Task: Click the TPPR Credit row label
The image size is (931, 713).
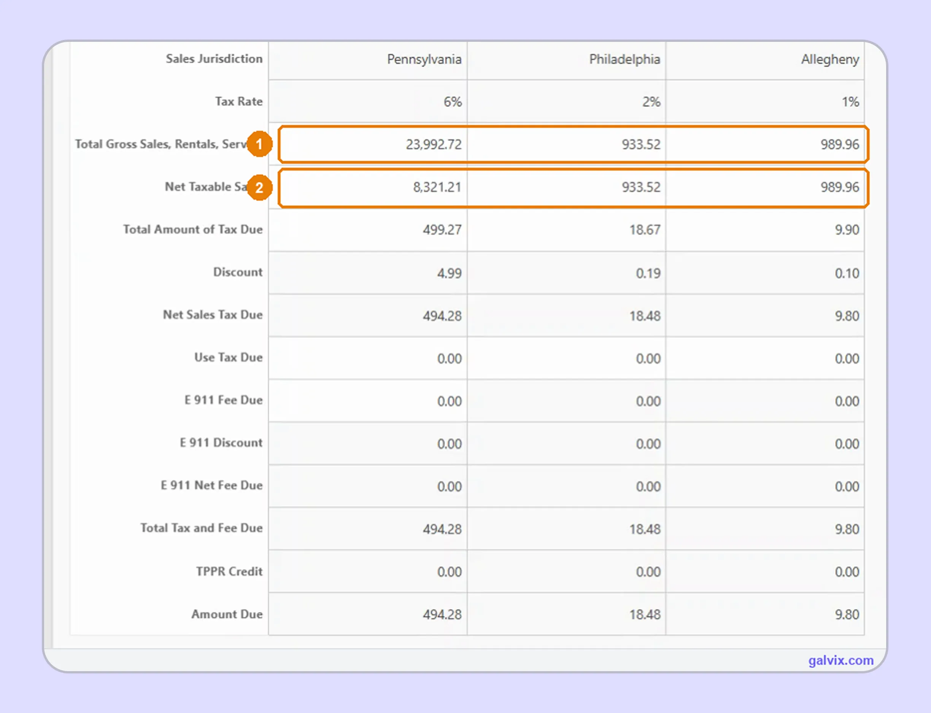Action: [229, 571]
